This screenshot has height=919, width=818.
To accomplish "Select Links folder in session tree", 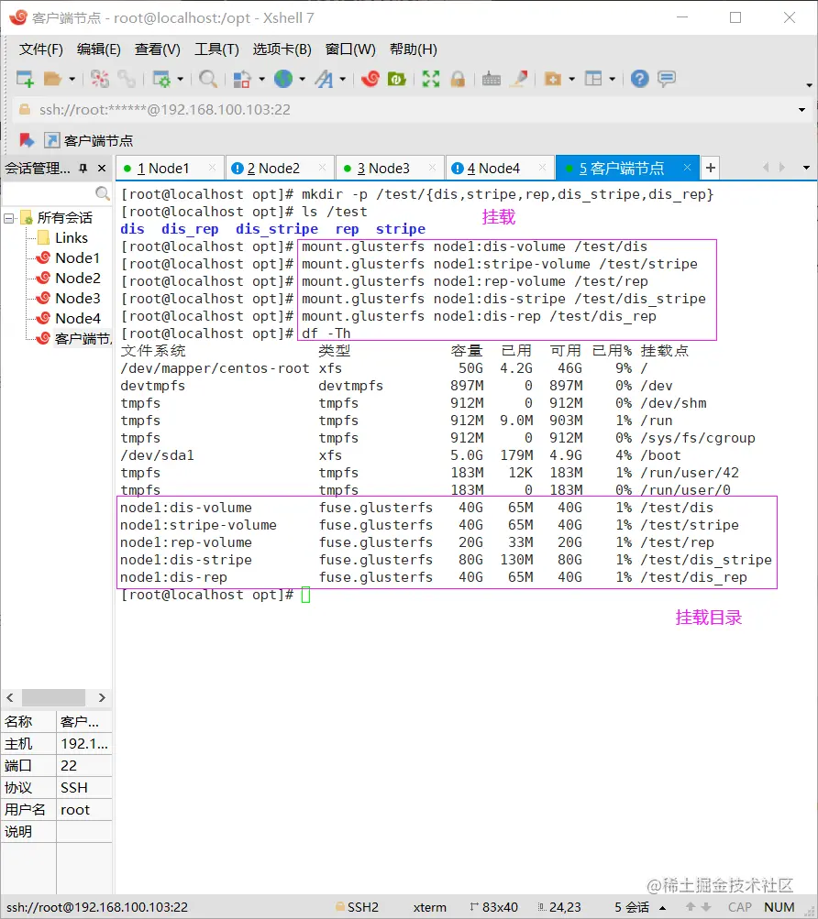I will tap(71, 238).
